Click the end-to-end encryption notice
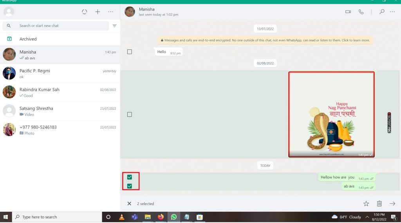The width and height of the screenshot is (401, 223). click(265, 40)
